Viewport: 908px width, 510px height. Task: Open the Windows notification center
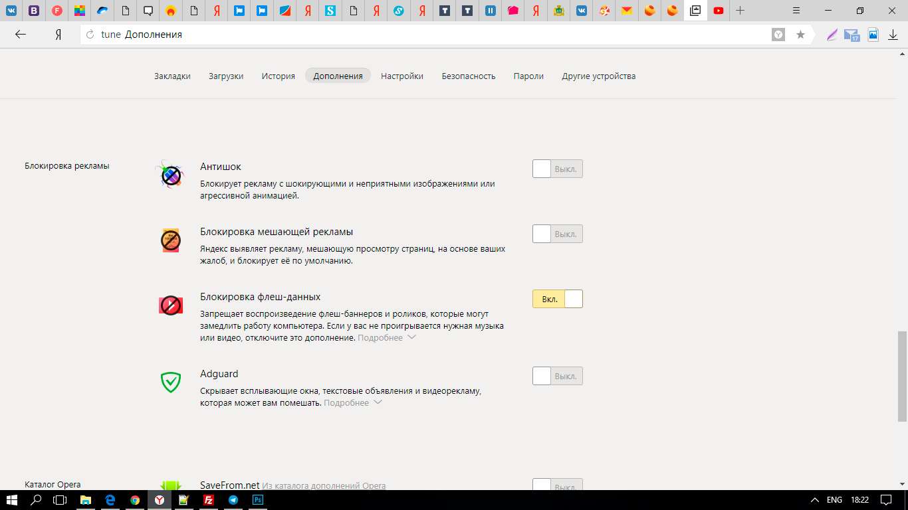(x=886, y=500)
